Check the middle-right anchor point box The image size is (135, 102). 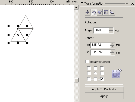(x=102, y=73)
